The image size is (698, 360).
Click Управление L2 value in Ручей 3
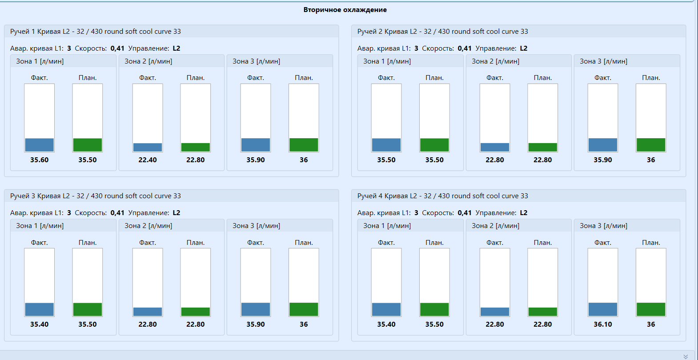tap(177, 213)
